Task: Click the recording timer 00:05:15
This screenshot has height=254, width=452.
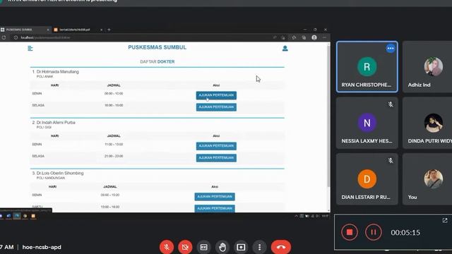Action: 405,232
